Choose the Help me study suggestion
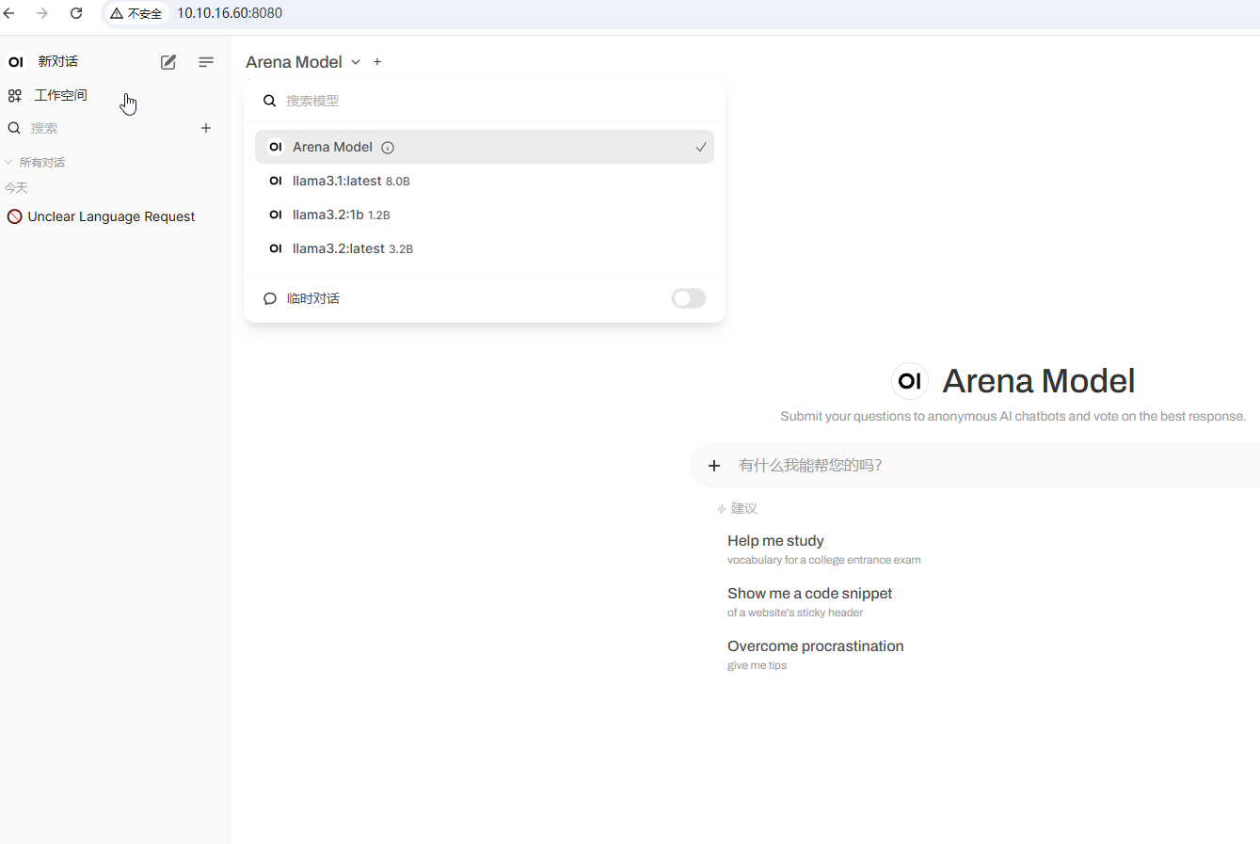The image size is (1260, 844). 824,549
